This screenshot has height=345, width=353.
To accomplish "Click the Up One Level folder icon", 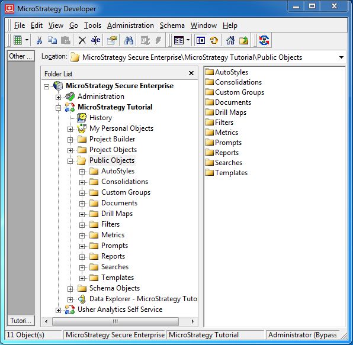I will 243,40.
